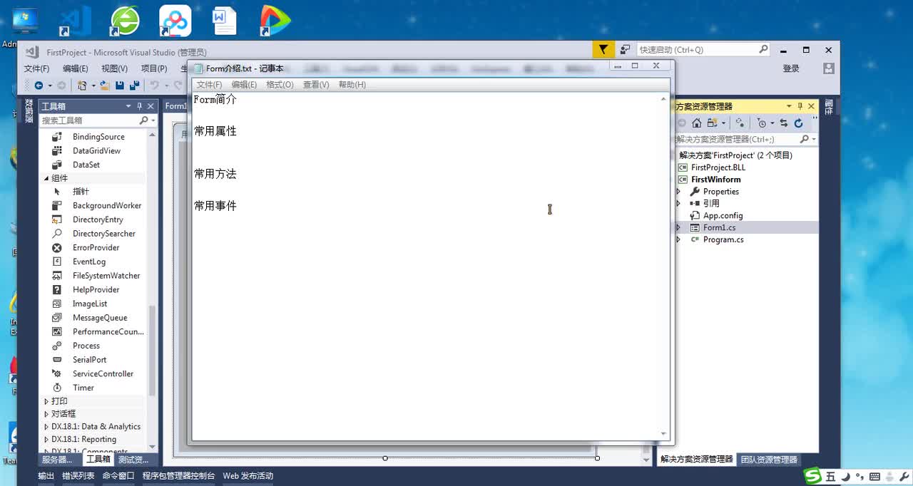
Task: Open the 程序包管理器控制台 tab
Action: (178, 476)
